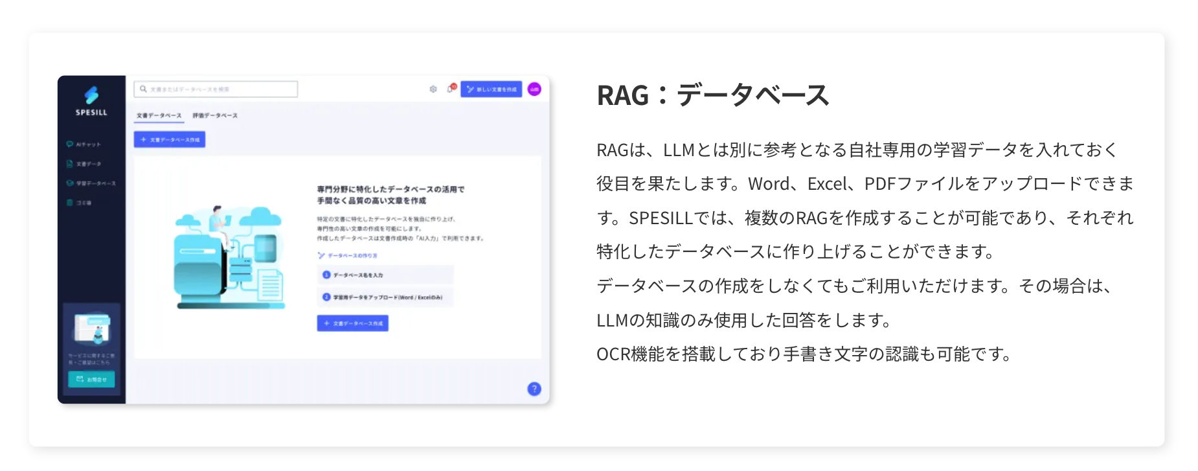Screen dimensions: 1198x471
Task: Switch to the 評価データベース tab
Action: (x=215, y=116)
